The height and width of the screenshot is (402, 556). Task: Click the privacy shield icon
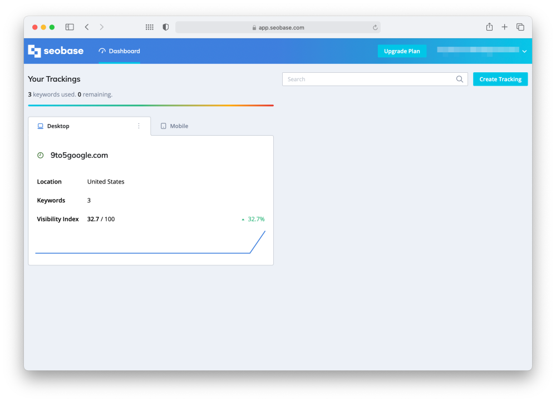(165, 27)
